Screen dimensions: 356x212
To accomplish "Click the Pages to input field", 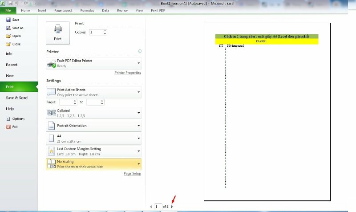I will pos(93,102).
